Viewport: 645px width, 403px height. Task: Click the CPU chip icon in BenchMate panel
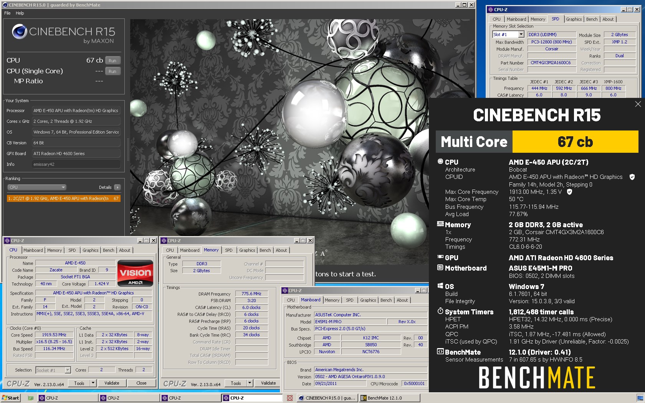click(440, 162)
